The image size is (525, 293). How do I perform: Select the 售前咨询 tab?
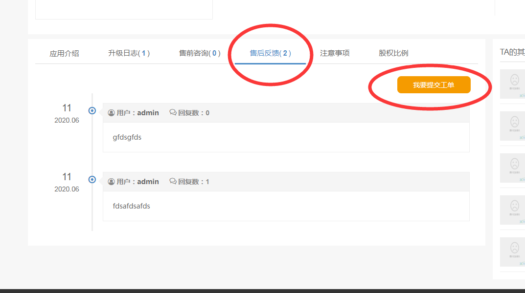200,53
